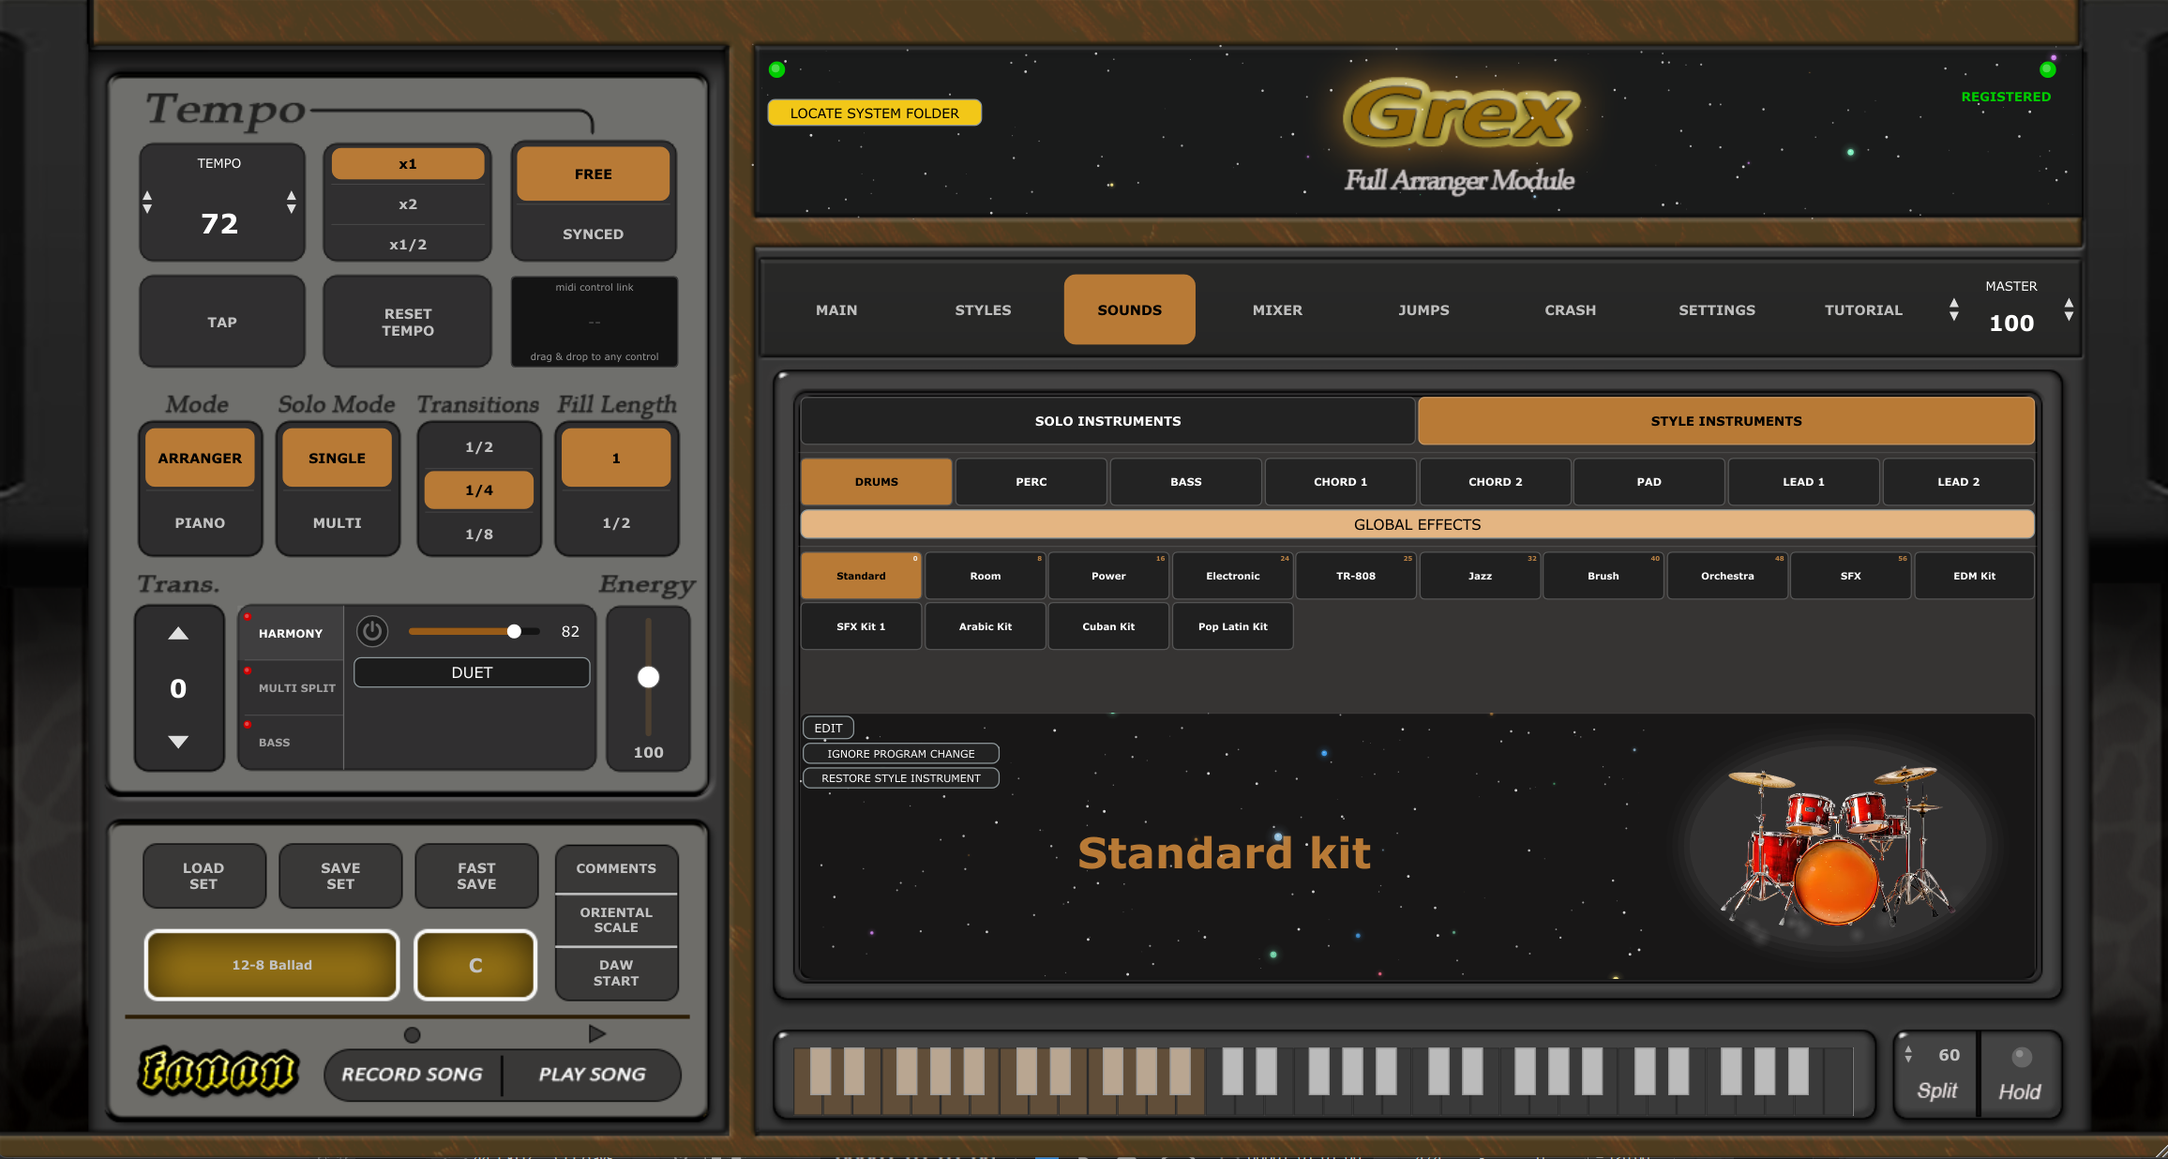Select the CHORD 1 instrument part
Image resolution: width=2168 pixels, height=1159 pixels.
click(1340, 481)
